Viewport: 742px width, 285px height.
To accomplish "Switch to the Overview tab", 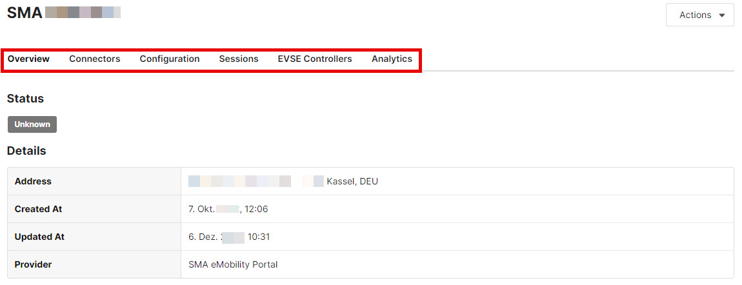I will click(x=28, y=59).
